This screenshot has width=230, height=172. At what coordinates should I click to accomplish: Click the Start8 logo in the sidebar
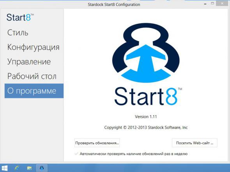point(20,17)
